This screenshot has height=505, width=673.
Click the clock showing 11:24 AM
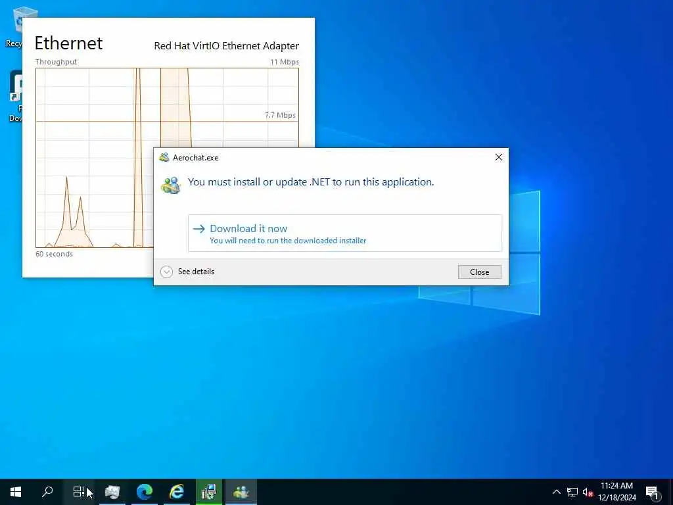(616, 486)
